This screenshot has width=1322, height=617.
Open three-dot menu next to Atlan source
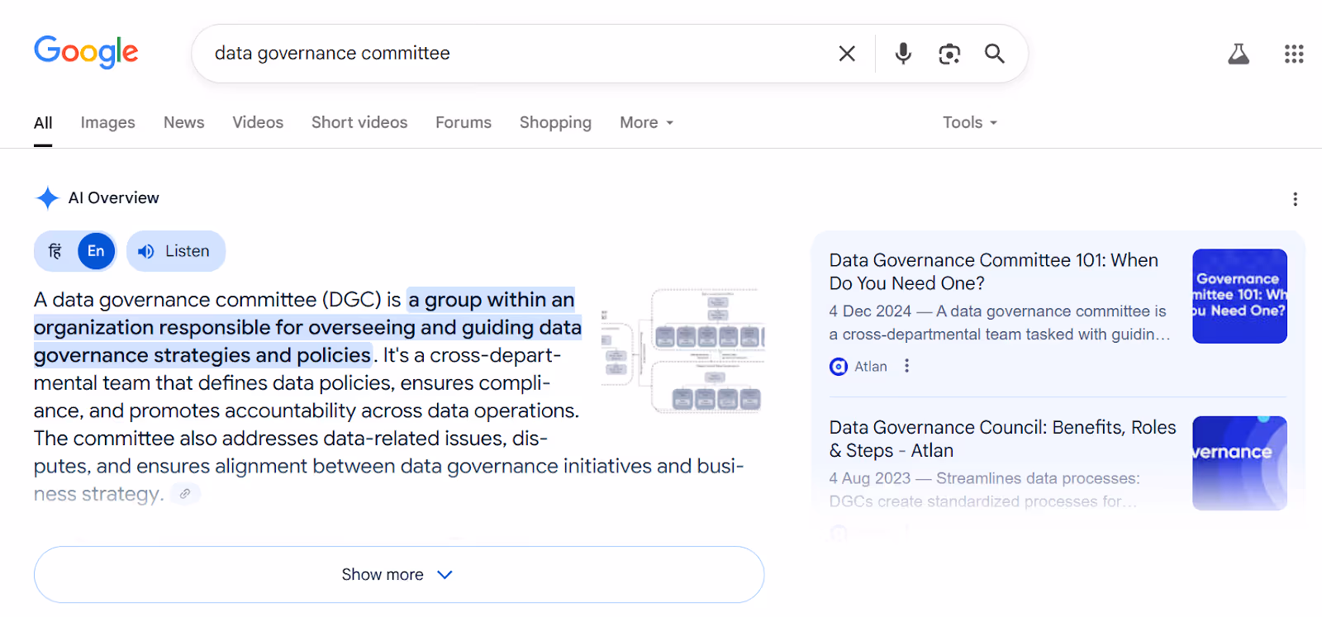pyautogui.click(x=906, y=366)
